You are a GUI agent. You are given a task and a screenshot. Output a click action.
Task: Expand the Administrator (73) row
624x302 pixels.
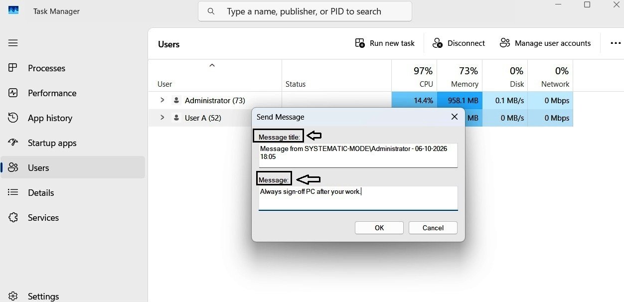coord(162,100)
